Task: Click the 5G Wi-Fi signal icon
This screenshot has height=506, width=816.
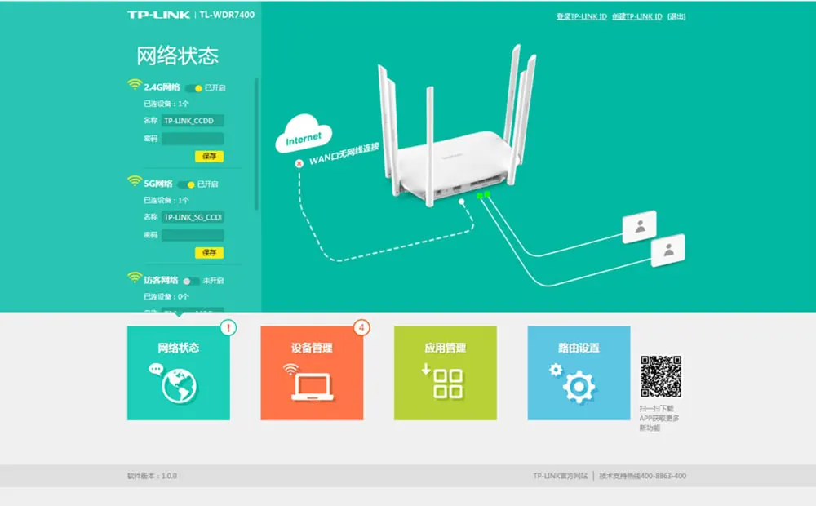Action: (135, 181)
